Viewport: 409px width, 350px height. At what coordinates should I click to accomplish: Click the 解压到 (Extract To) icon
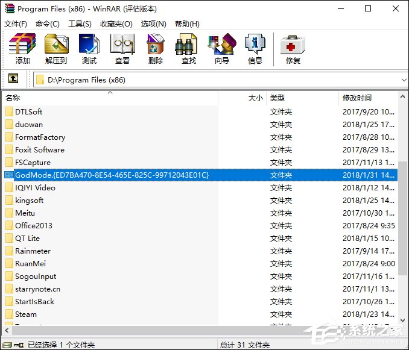tap(56, 49)
